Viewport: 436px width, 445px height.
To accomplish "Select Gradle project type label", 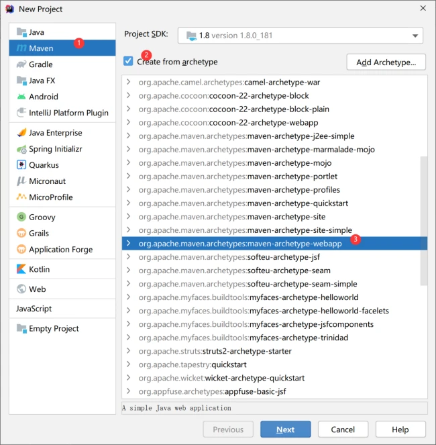I will pyautogui.click(x=41, y=64).
